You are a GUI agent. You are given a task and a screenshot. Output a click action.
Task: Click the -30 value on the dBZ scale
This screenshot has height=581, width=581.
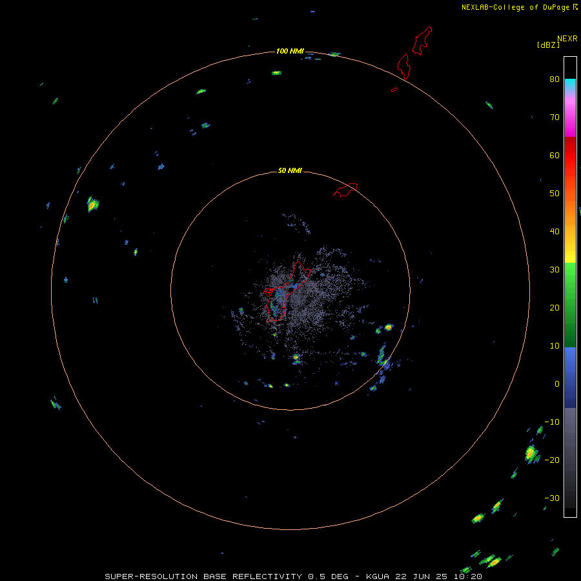click(x=552, y=498)
